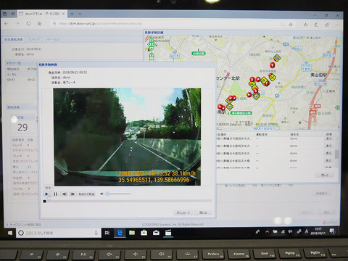Adjust the video volume slider

[x=118, y=194]
